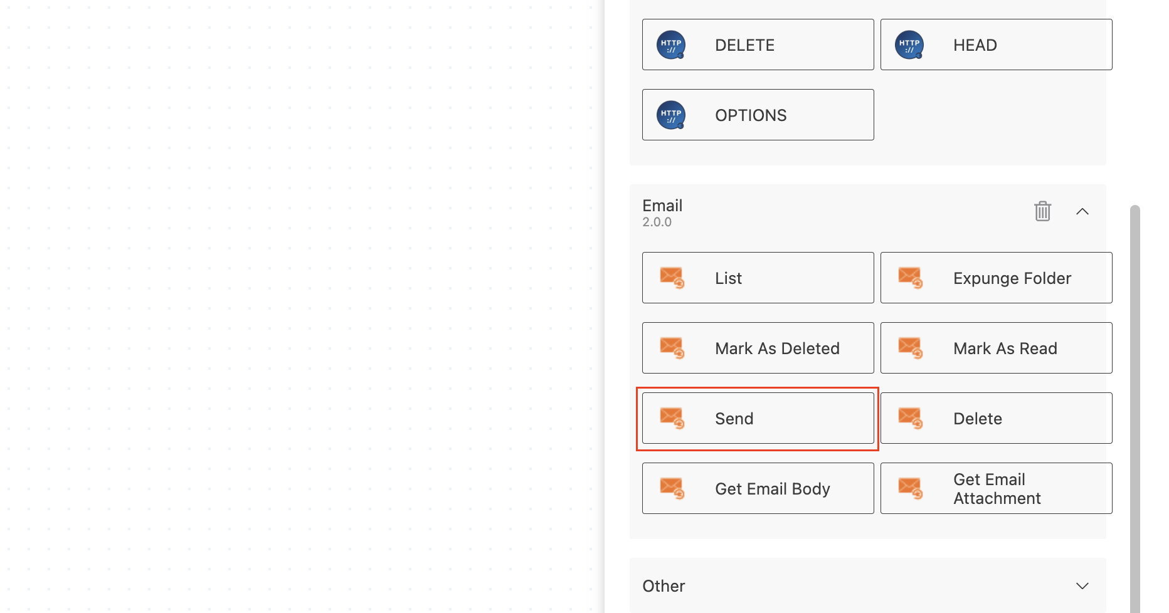Click the envelope icon beside List
Image resolution: width=1169 pixels, height=613 pixels.
(x=672, y=278)
